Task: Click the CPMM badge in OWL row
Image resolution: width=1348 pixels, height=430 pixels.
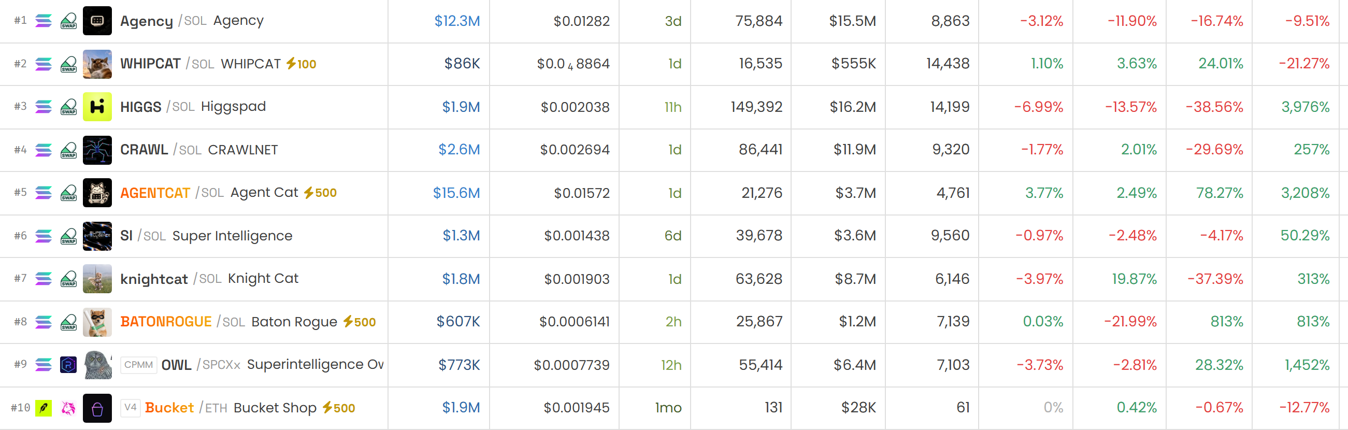Action: [139, 365]
